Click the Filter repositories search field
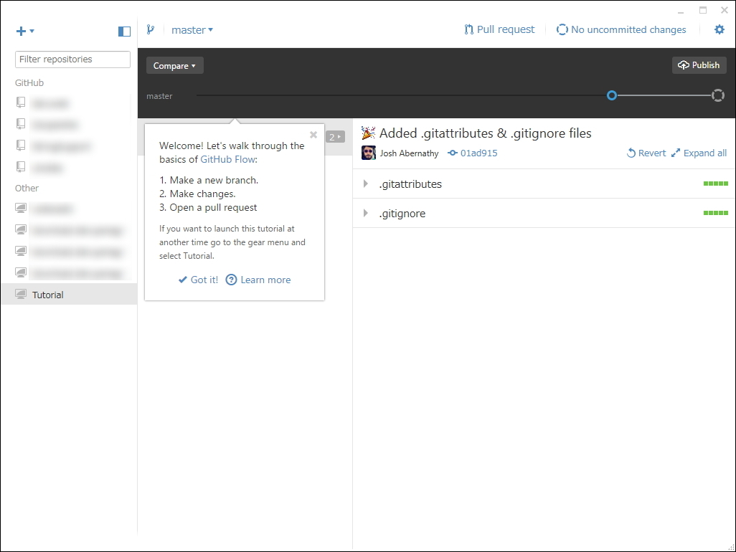This screenshot has width=736, height=552. (x=72, y=60)
